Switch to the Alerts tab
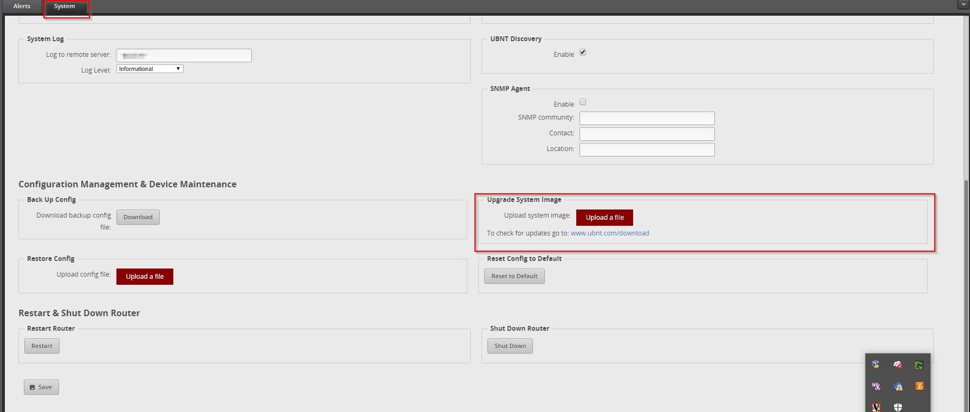 pyautogui.click(x=22, y=6)
